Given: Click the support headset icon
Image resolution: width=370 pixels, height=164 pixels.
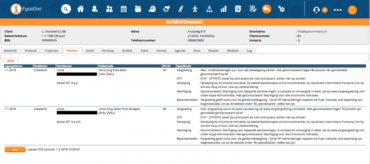Looking at the screenshot, I should [x=316, y=10].
